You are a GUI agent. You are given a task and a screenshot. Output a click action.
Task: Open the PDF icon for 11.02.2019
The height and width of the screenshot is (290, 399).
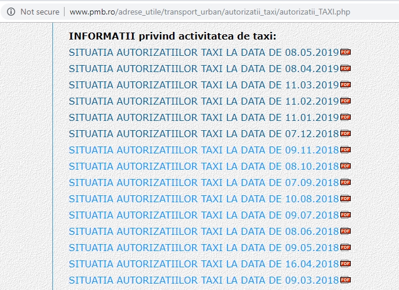click(345, 101)
